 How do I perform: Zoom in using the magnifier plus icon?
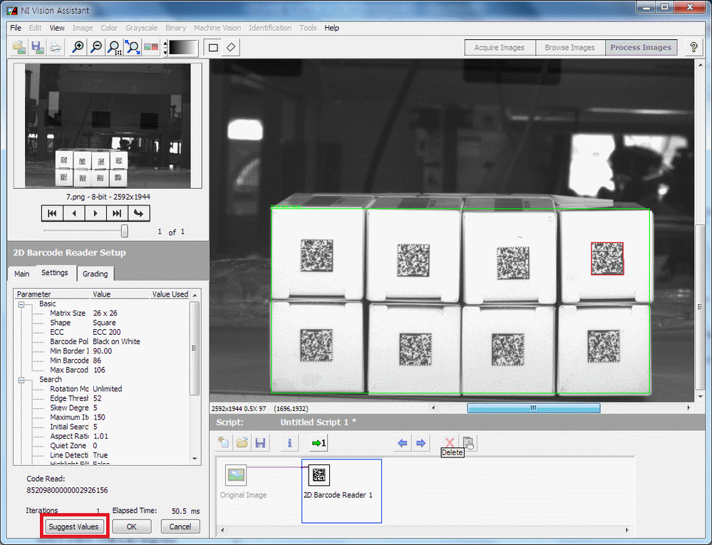(78, 47)
